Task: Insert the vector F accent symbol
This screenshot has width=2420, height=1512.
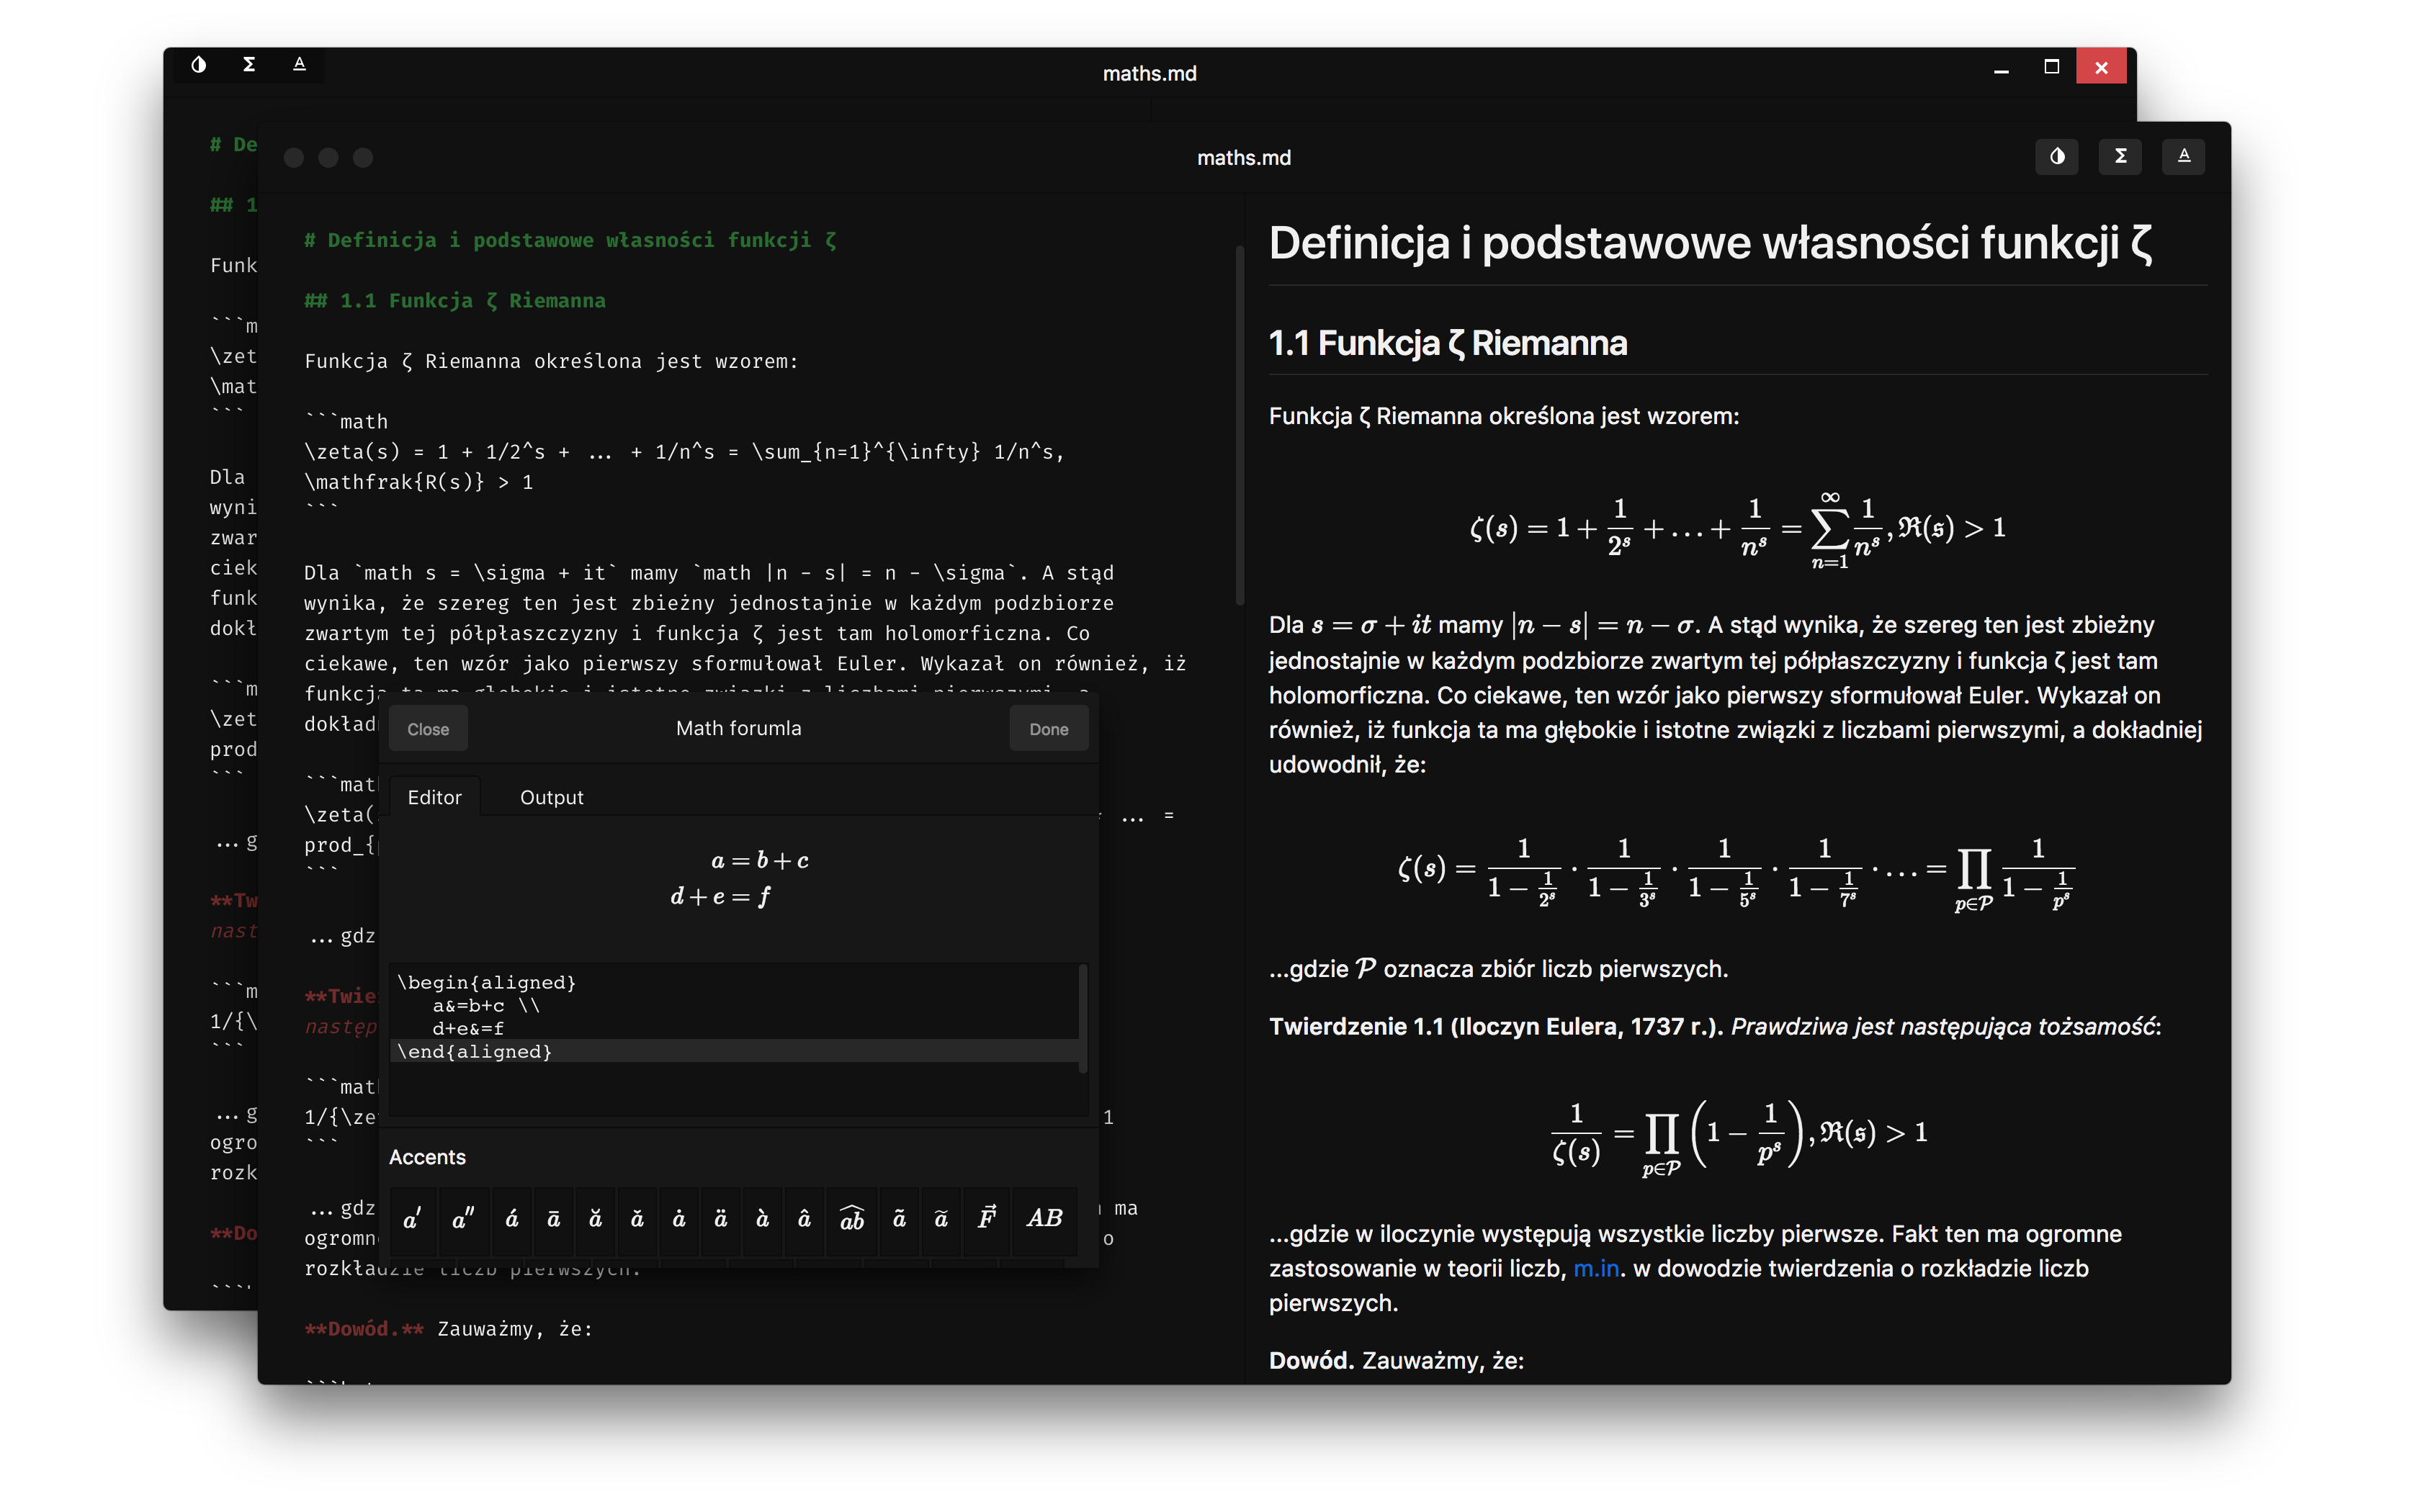Action: [x=987, y=1219]
